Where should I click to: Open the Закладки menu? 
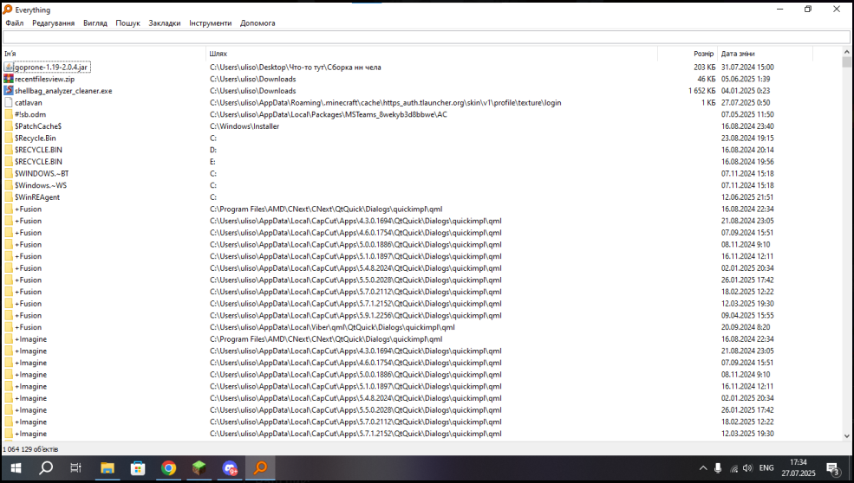click(x=165, y=23)
